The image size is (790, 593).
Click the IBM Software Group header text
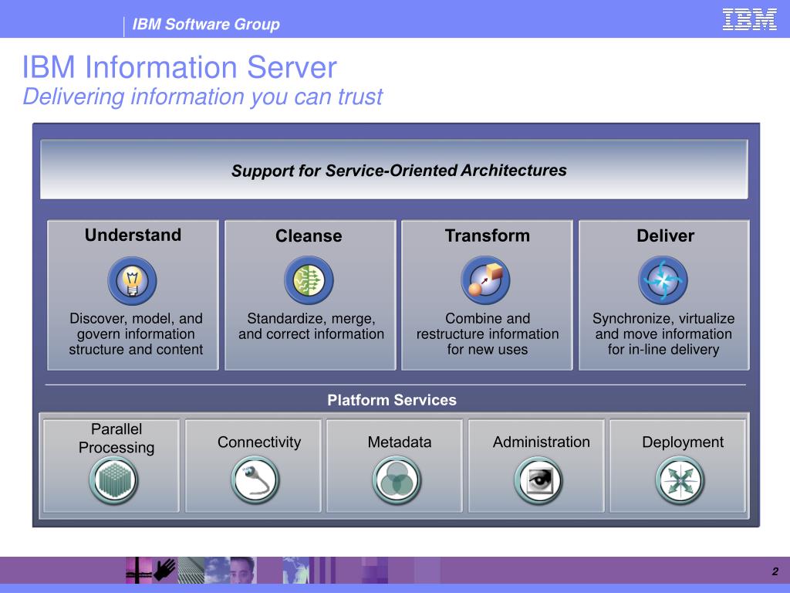click(206, 24)
